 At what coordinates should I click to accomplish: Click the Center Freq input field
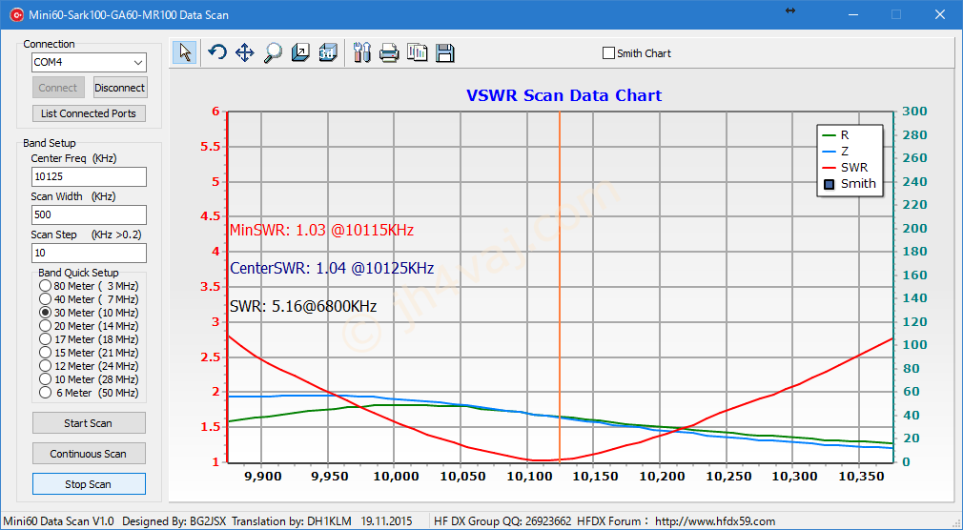[89, 176]
